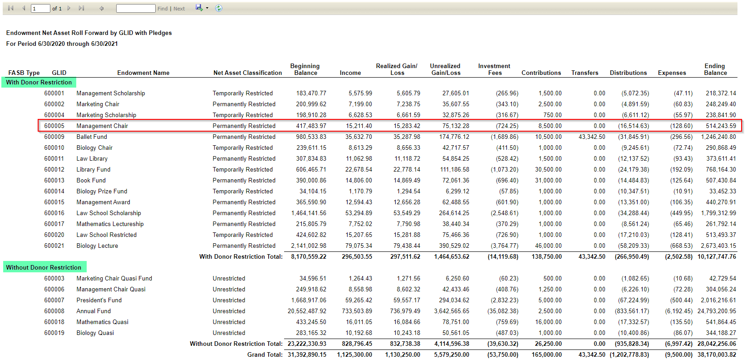Image resolution: width=747 pixels, height=364 pixels.
Task: Click Biology Lecture endowment name
Action: [97, 246]
